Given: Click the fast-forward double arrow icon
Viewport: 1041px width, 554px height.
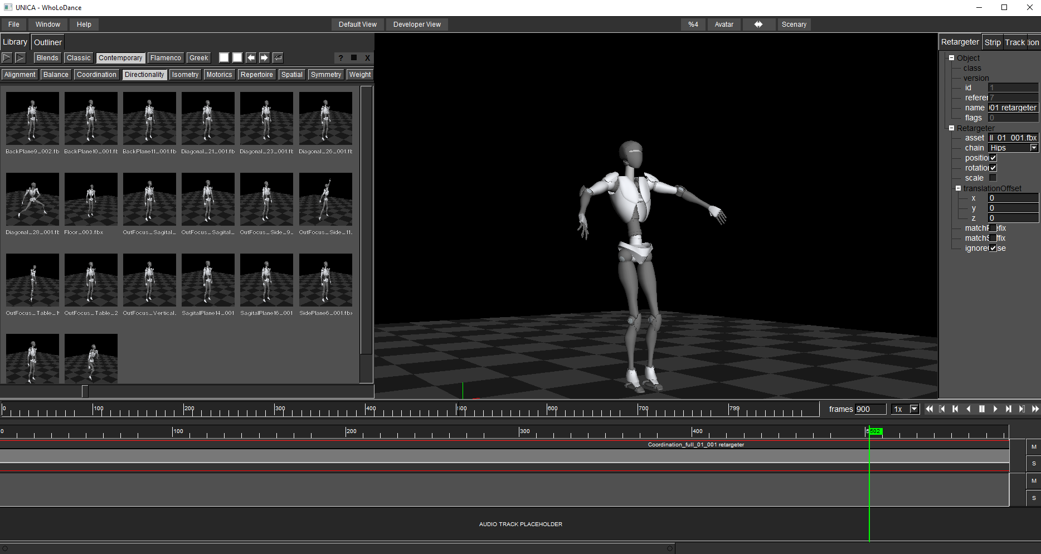Looking at the screenshot, I should (x=1035, y=409).
